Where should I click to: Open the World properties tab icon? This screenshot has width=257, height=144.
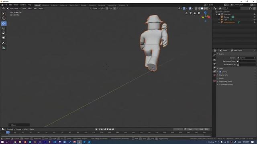pos(214,75)
